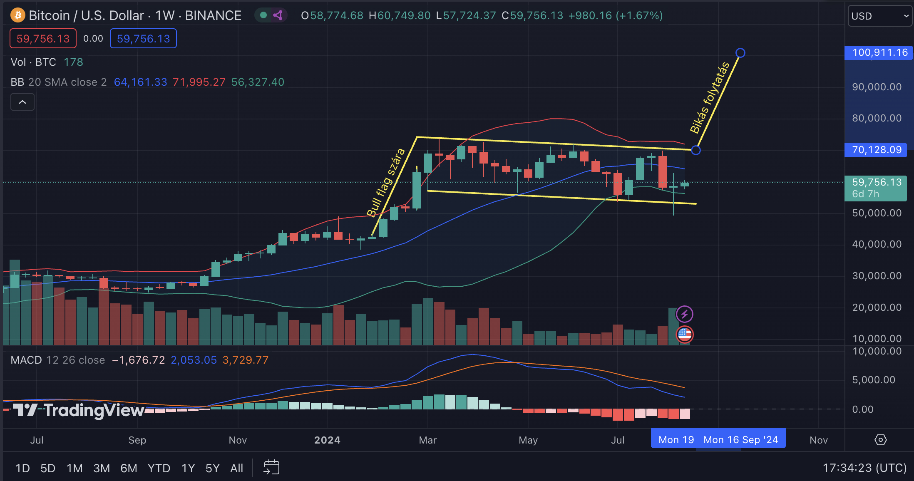This screenshot has width=914, height=481.
Task: Click the MACD signal value 3,729.77
Action: (x=246, y=360)
